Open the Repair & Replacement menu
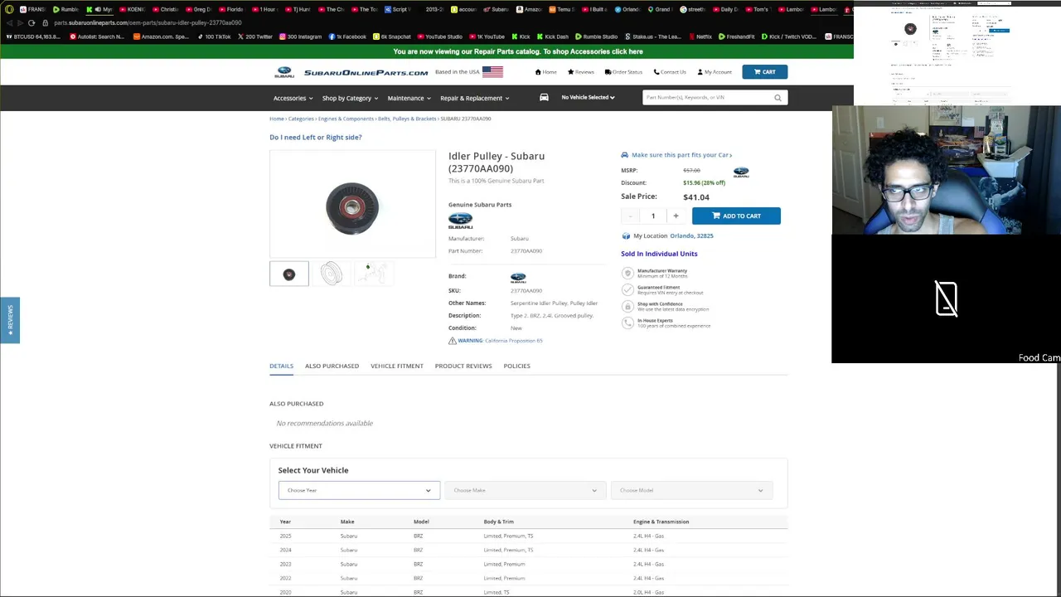 474,98
